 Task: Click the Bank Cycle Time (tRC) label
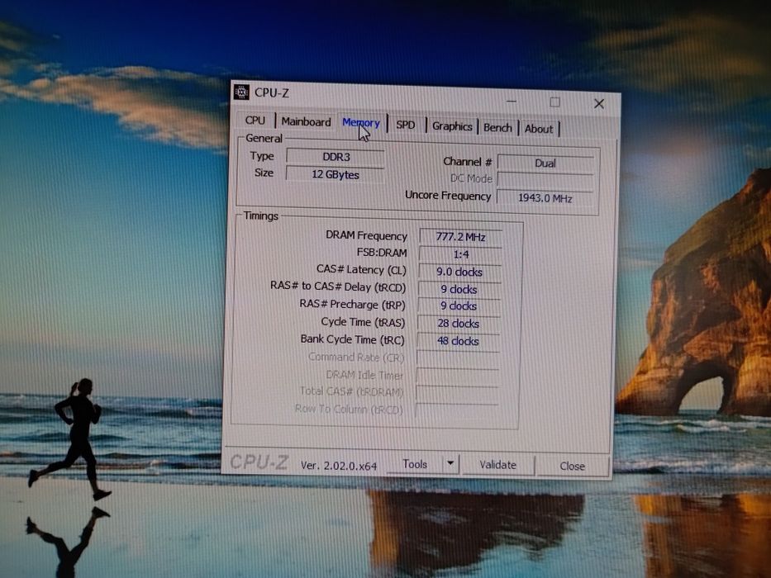pos(353,339)
